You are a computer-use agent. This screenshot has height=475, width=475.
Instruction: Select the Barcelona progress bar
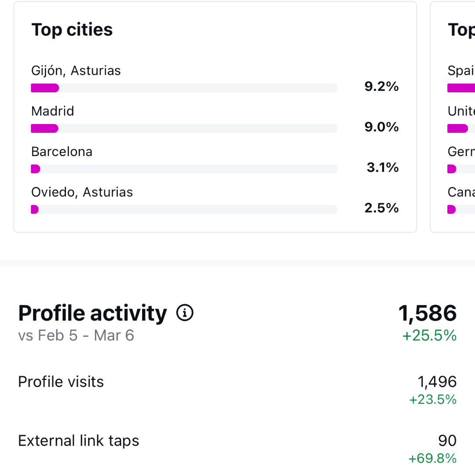[x=184, y=169]
